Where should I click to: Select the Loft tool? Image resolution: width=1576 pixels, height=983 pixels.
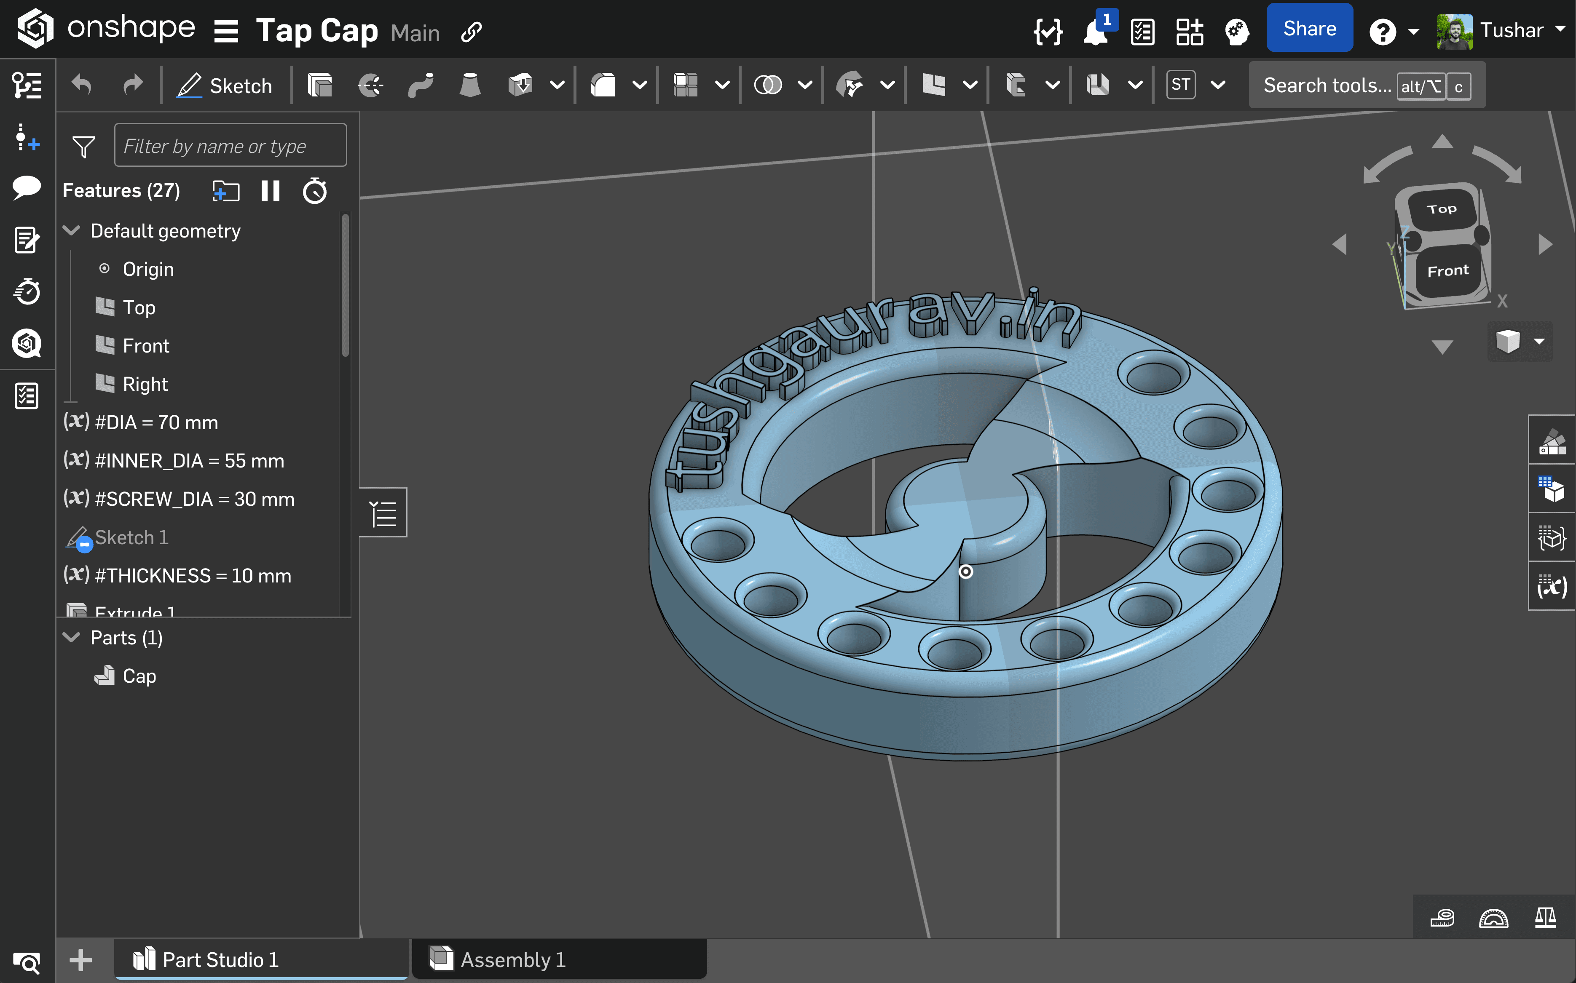click(469, 85)
